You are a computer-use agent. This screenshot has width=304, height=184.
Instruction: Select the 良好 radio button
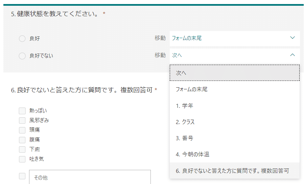pos(22,38)
